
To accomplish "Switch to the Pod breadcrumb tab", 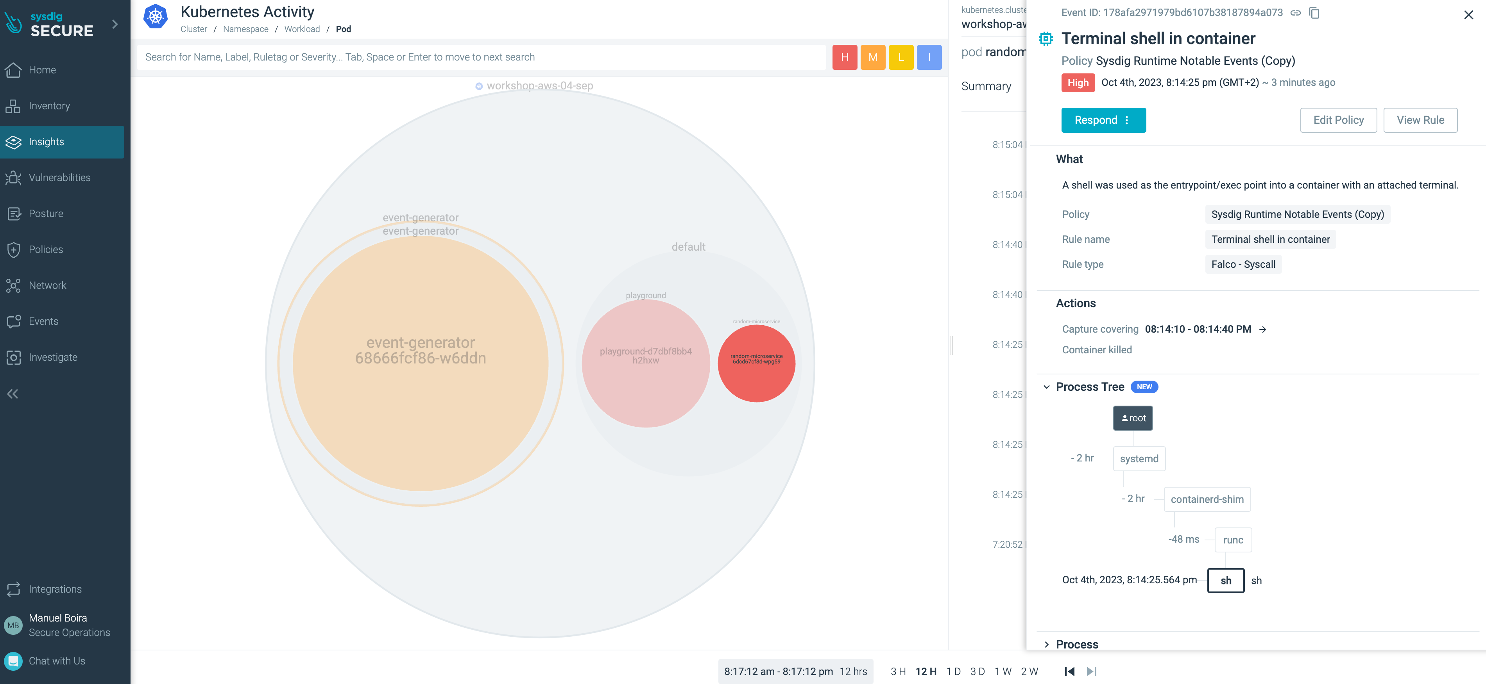I will tap(344, 28).
